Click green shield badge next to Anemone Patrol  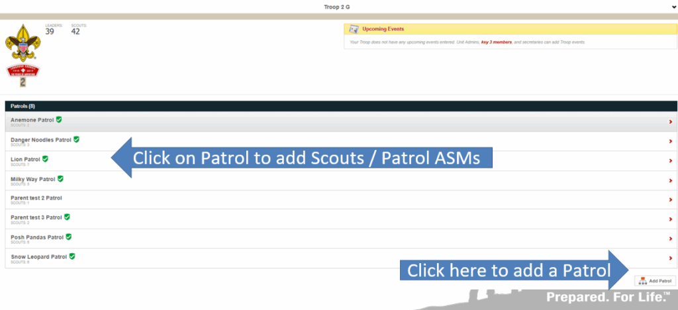click(x=59, y=120)
